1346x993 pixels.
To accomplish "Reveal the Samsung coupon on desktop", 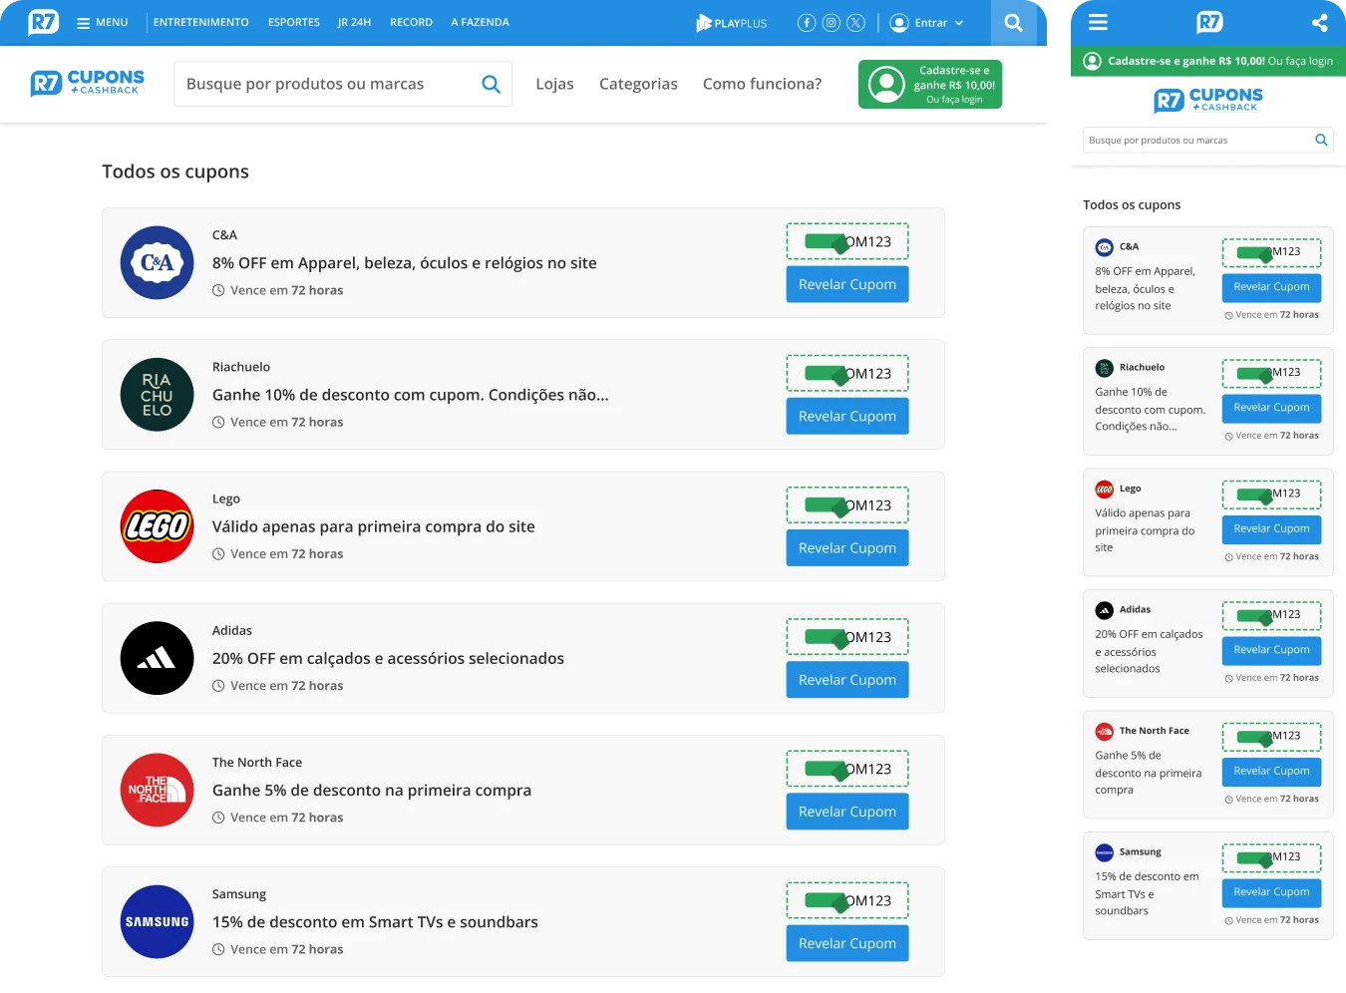I will (x=847, y=943).
